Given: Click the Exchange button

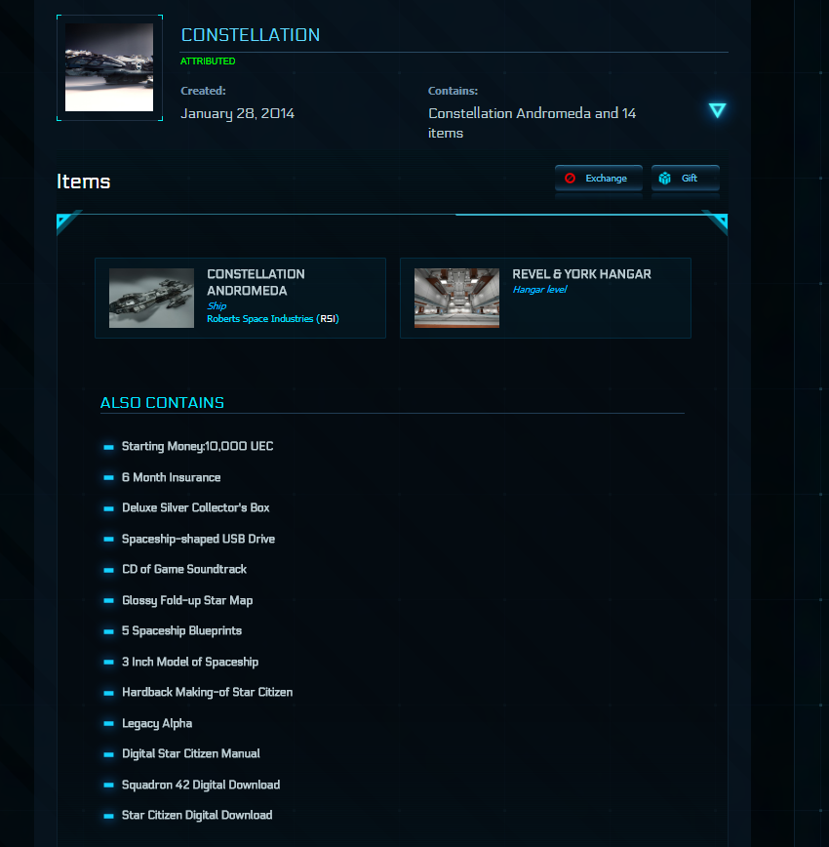Looking at the screenshot, I should point(599,179).
